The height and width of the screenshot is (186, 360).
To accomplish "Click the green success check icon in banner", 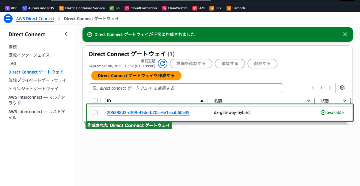I will (89, 34).
